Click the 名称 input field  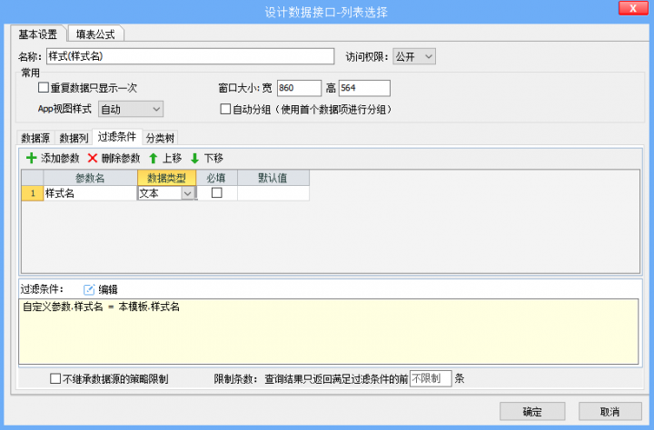tap(190, 56)
